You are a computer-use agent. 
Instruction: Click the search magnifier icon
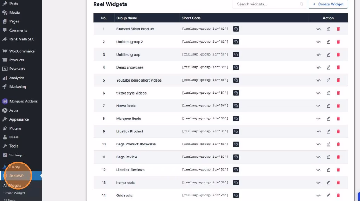click(x=301, y=4)
